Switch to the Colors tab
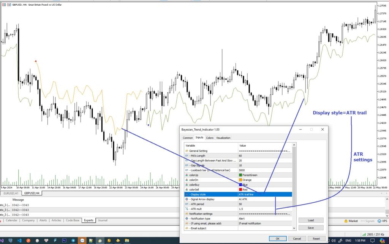389x244 pixels. pyautogui.click(x=210, y=138)
